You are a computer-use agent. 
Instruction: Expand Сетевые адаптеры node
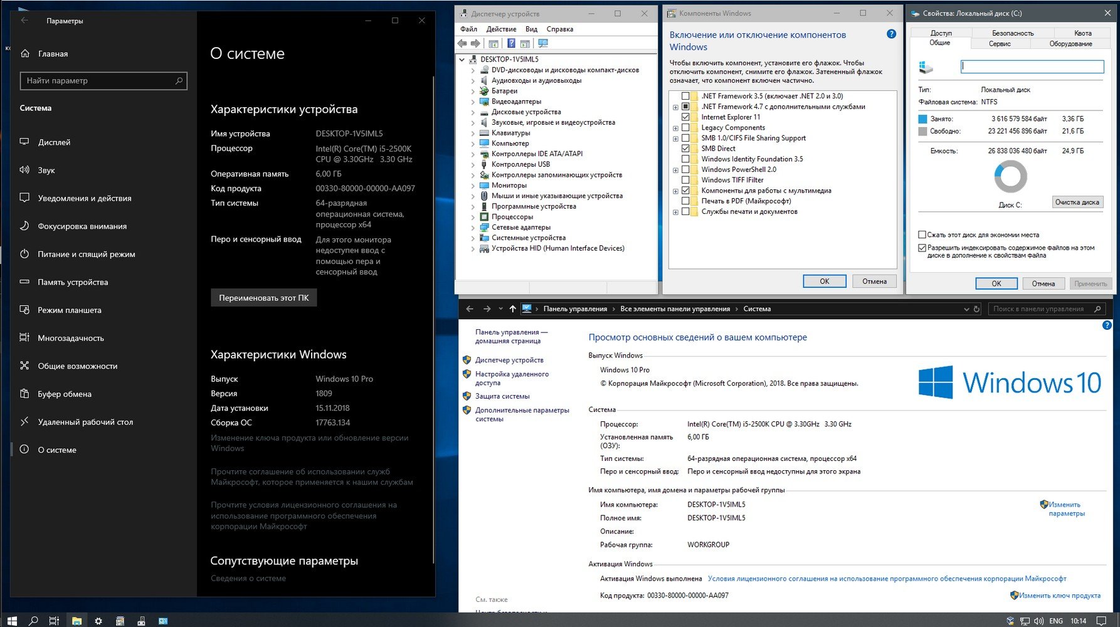coord(473,228)
